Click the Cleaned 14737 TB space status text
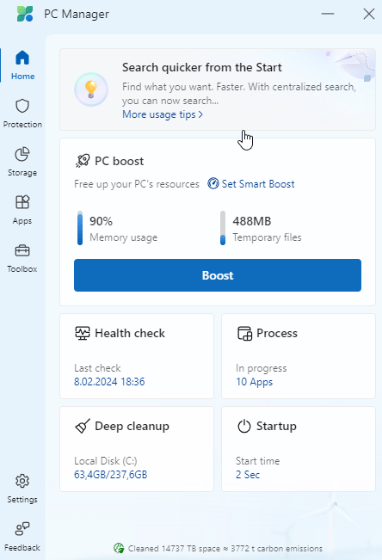Image resolution: width=382 pixels, height=560 pixels. [x=225, y=548]
